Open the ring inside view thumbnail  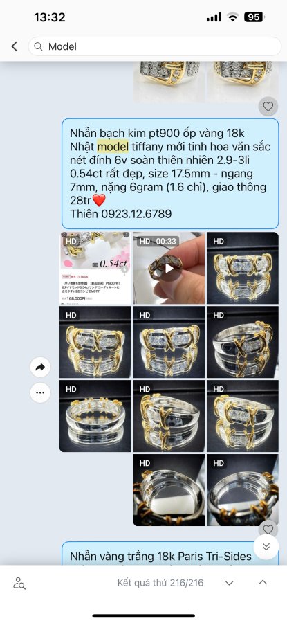pyautogui.click(x=169, y=490)
